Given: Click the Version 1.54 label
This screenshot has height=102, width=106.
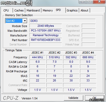Looking at the screenshot, I should 29,98.
